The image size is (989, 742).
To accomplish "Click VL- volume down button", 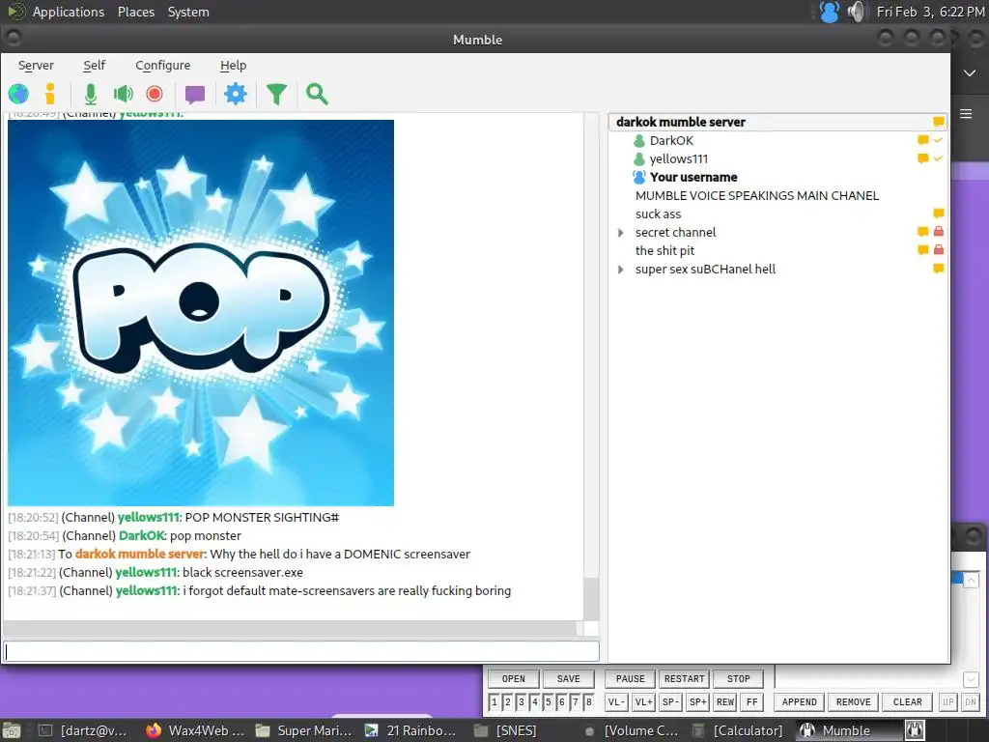I will [616, 702].
